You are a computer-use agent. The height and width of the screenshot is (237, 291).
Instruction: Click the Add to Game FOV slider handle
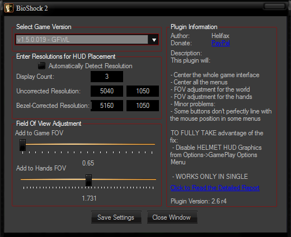click(22, 145)
